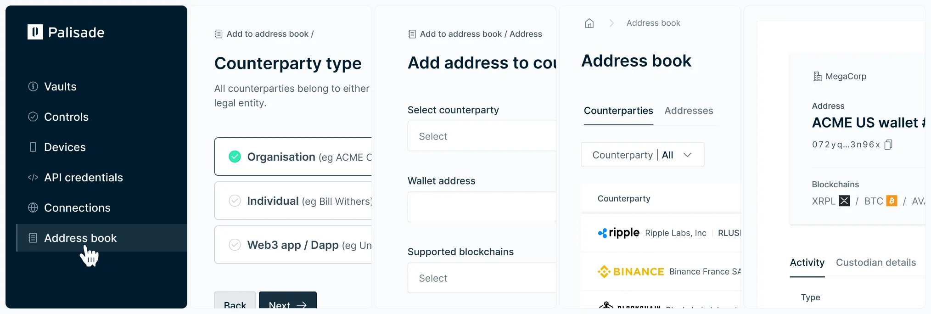This screenshot has height=314, width=931.
Task: Copy the ACME wallet address
Action: pos(888,145)
